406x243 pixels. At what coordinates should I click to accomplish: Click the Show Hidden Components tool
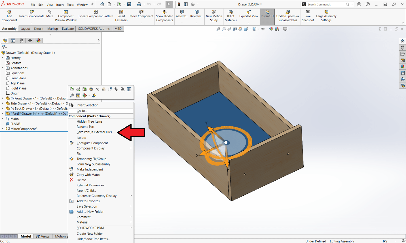click(x=164, y=13)
